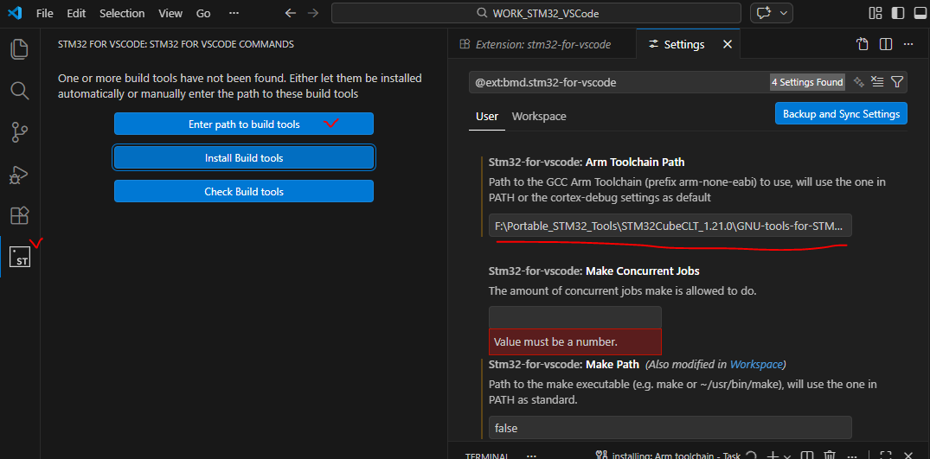This screenshot has height=459, width=930.
Task: Click Backup and Sync Settings button
Action: (841, 114)
